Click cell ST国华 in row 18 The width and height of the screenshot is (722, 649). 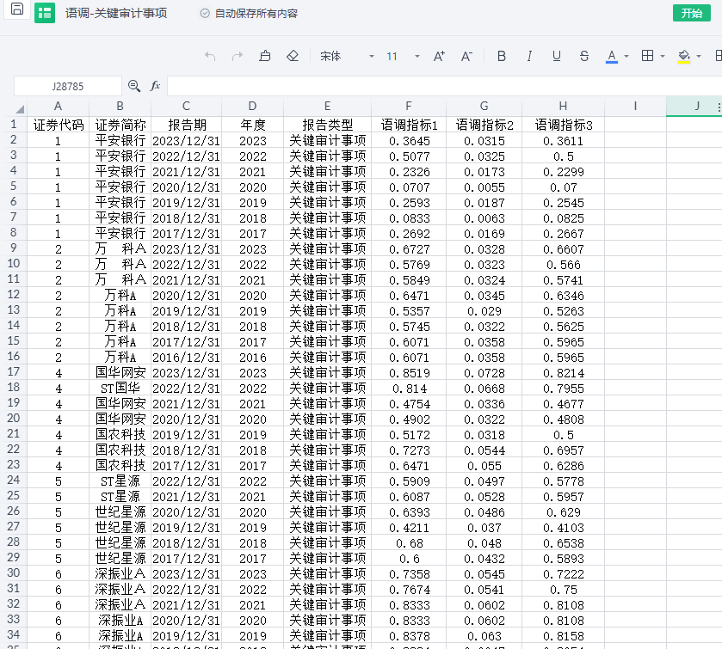click(120, 388)
